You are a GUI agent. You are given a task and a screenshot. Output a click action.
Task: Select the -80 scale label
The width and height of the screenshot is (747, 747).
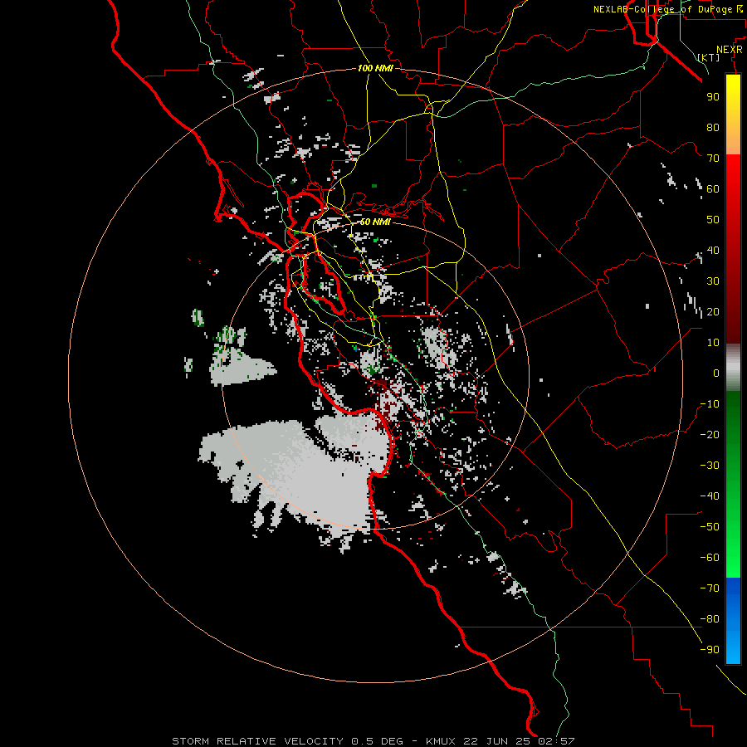click(x=710, y=619)
